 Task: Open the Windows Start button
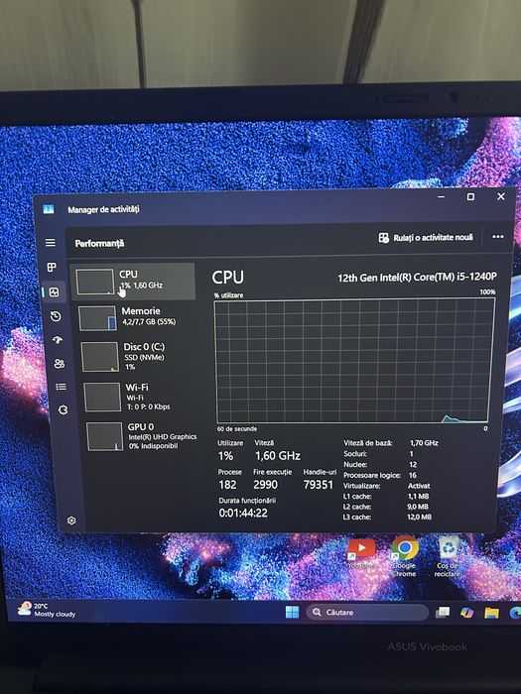[292, 612]
